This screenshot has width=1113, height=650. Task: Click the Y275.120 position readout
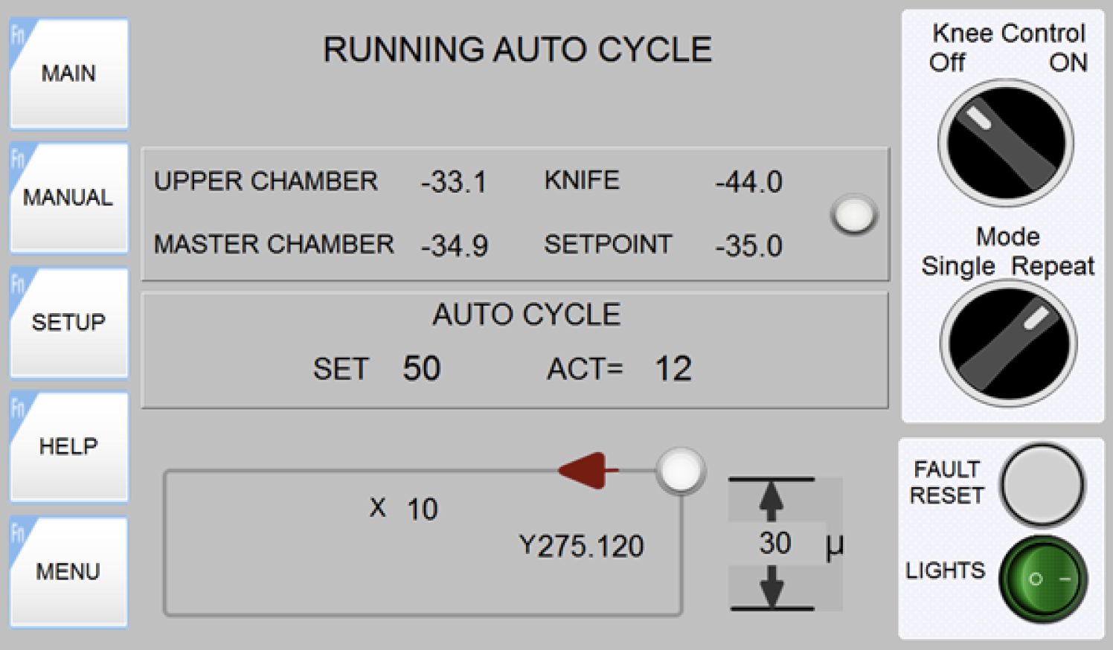coord(581,547)
